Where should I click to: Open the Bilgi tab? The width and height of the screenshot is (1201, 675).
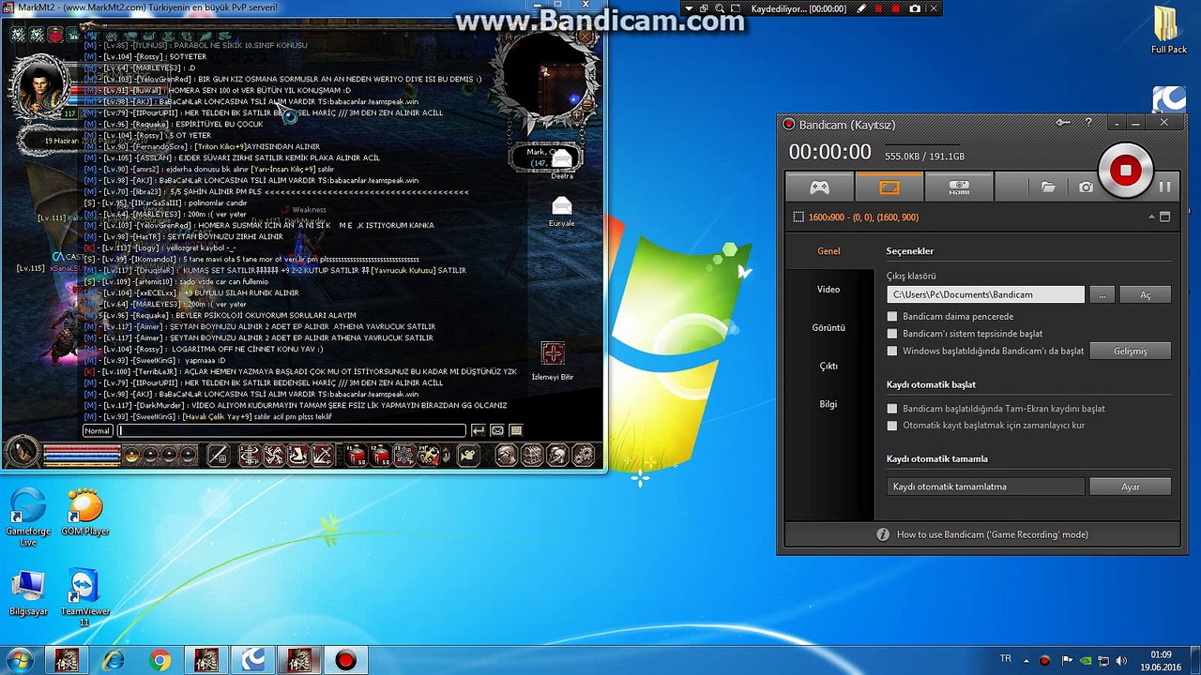tap(829, 404)
